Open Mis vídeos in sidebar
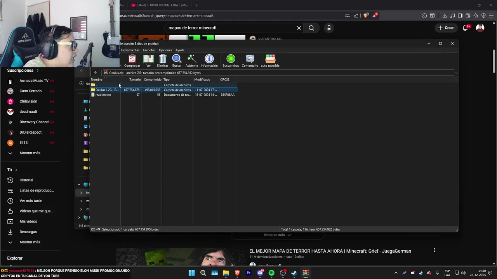 28,222
